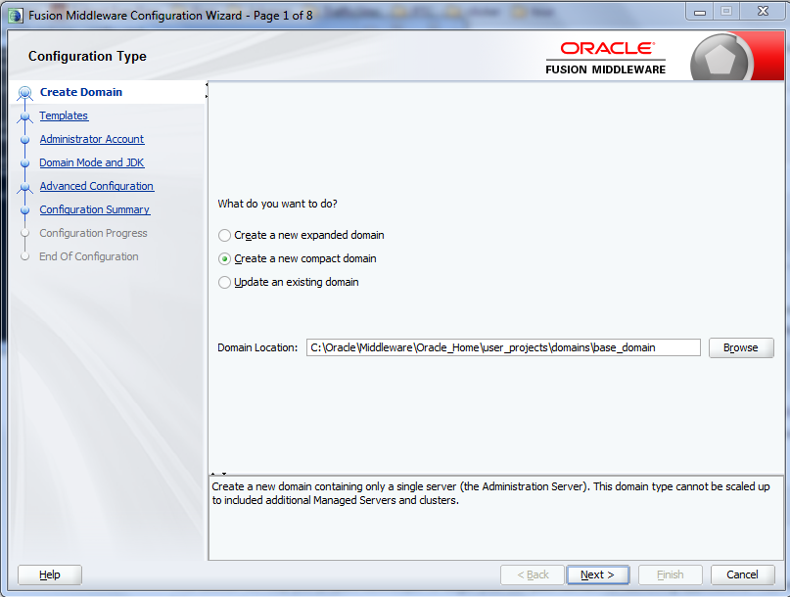Viewport: 790px width, 597px height.
Task: Click the Templates step node icon
Action: click(24, 116)
